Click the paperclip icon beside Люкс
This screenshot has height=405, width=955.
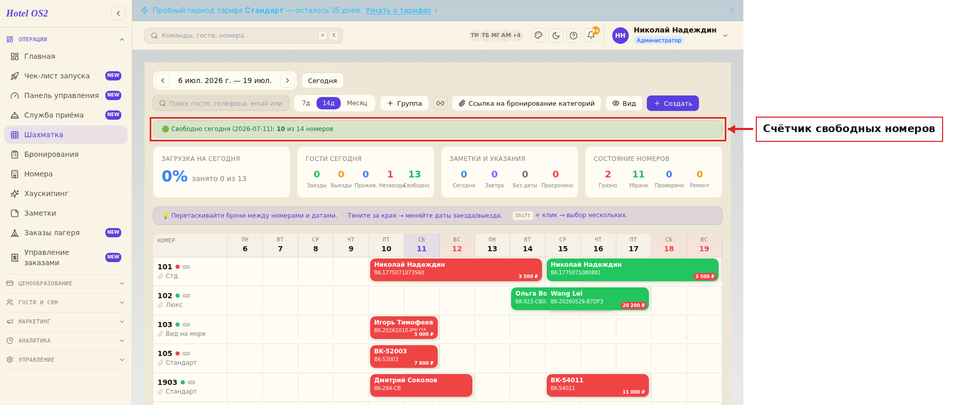click(x=161, y=305)
